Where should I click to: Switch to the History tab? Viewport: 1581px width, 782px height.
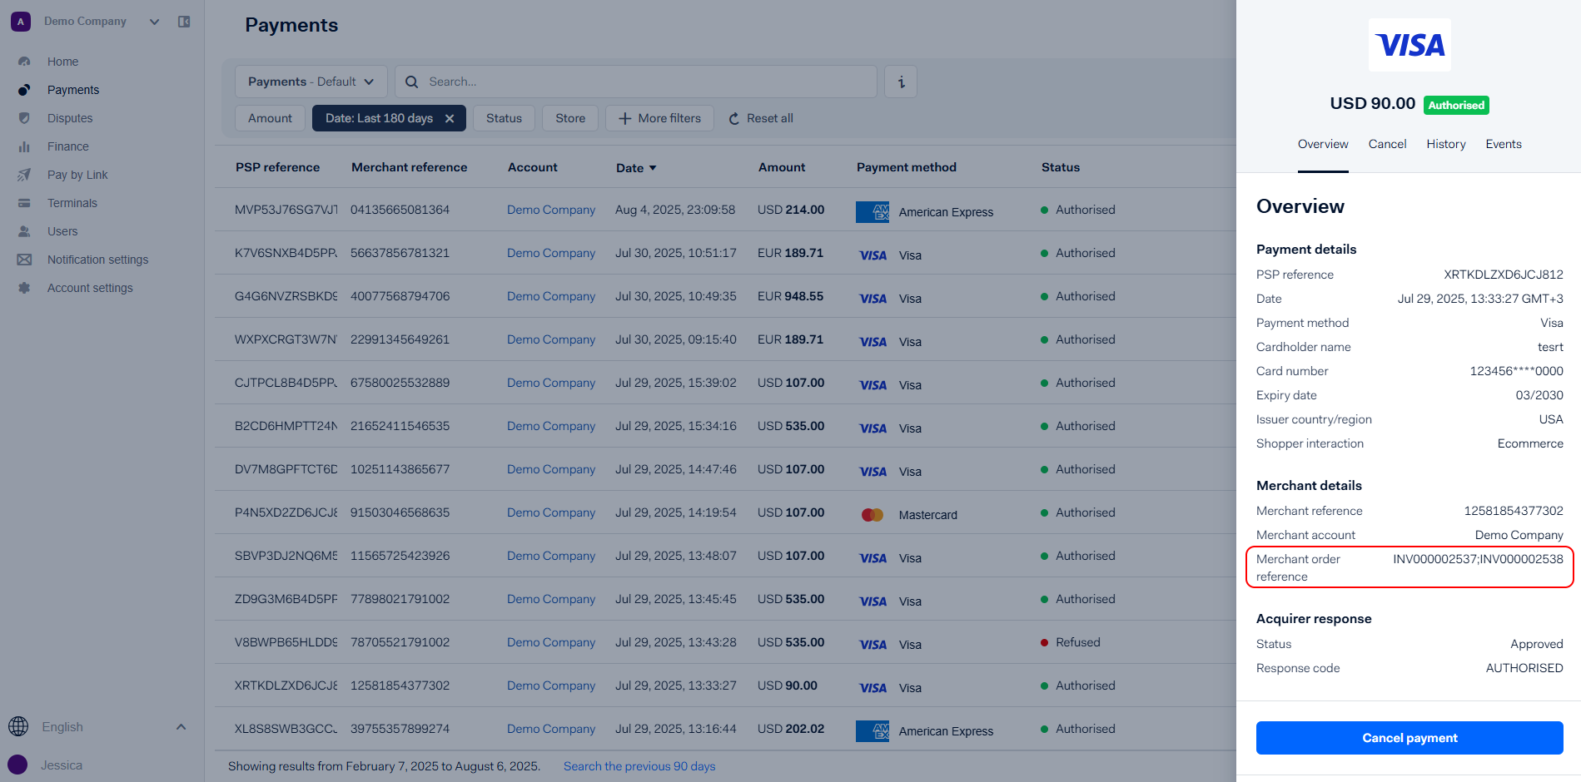point(1446,144)
